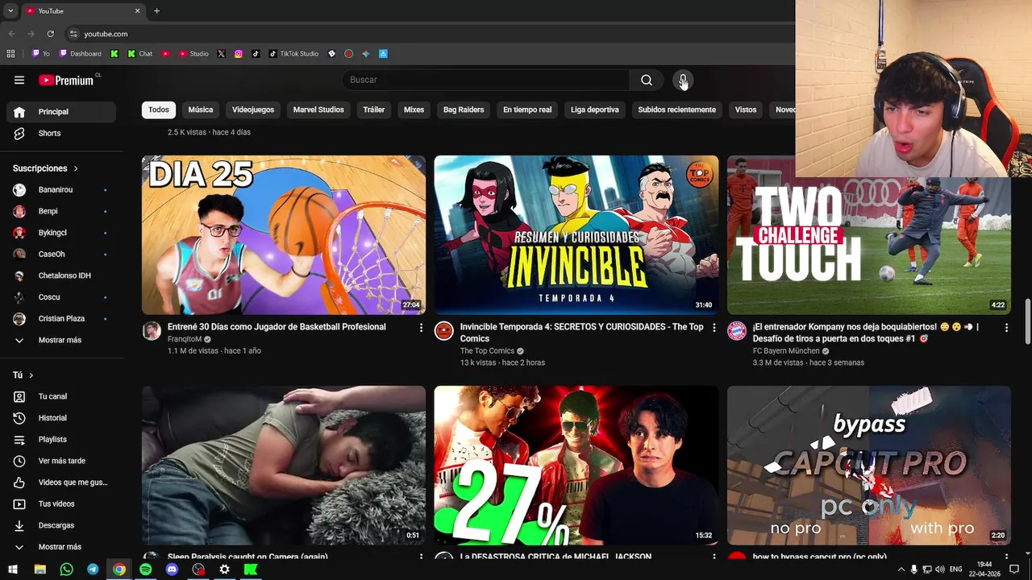Image resolution: width=1032 pixels, height=580 pixels.
Task: Open options for Invincible Temporada 4 video
Action: (714, 328)
